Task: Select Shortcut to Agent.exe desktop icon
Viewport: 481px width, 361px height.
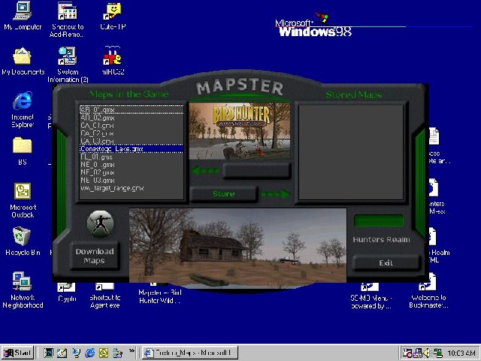Action: click(x=105, y=296)
